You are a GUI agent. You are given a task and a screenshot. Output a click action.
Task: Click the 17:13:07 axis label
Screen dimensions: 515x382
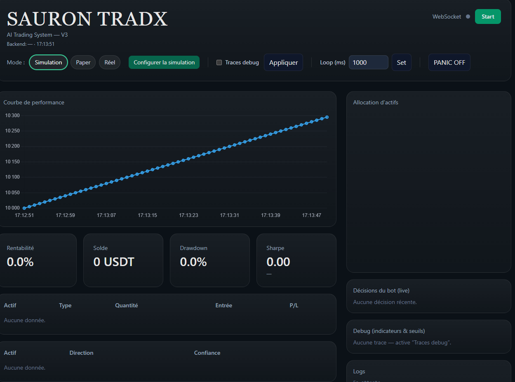tap(106, 215)
